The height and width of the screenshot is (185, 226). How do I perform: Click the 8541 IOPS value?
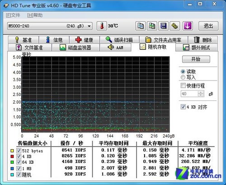coord(74,150)
